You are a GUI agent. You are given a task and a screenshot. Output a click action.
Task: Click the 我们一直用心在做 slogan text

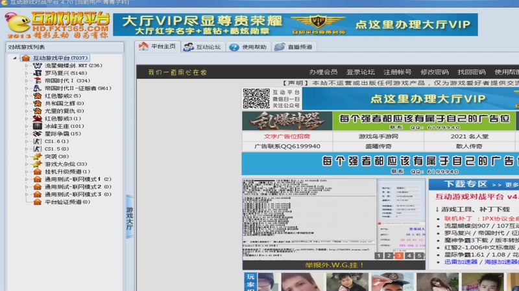pos(177,72)
